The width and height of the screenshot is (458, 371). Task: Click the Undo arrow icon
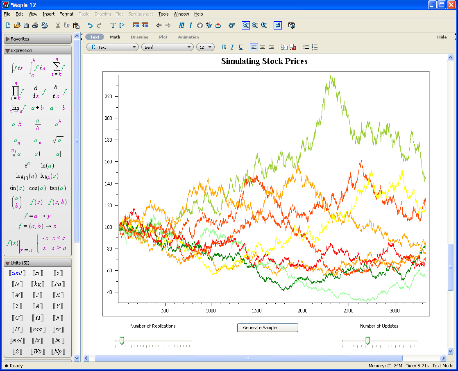point(90,25)
